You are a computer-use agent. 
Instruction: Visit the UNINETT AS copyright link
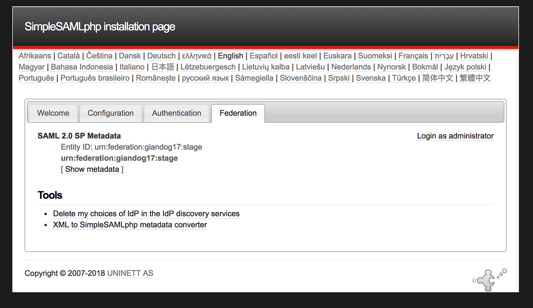[130, 273]
